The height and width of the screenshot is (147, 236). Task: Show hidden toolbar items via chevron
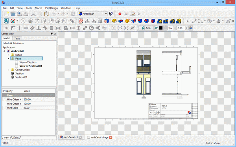pos(233,21)
